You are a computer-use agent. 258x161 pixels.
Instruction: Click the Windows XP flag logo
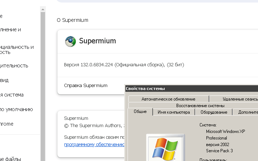point(165,149)
